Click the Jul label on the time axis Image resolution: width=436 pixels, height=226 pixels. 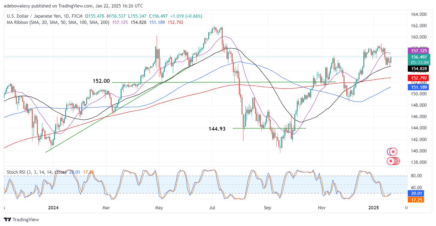tap(212, 207)
